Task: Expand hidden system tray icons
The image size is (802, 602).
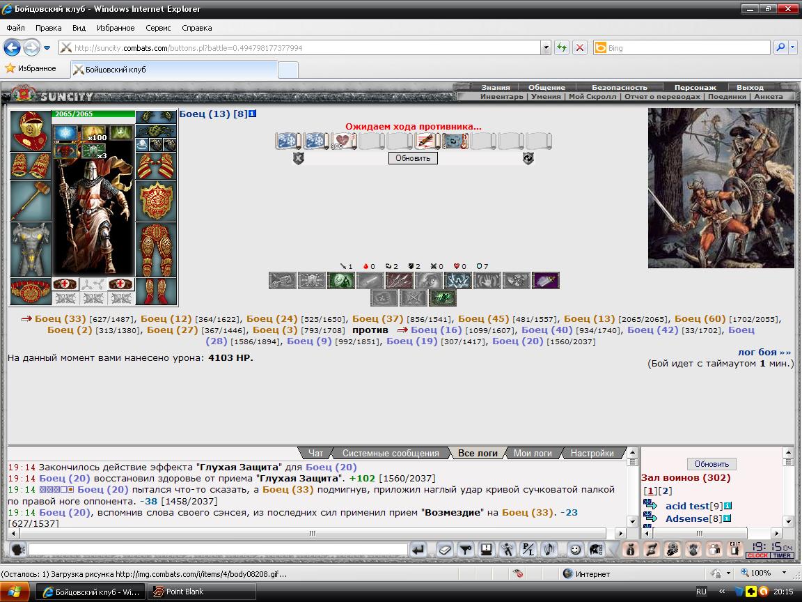Action: click(722, 592)
